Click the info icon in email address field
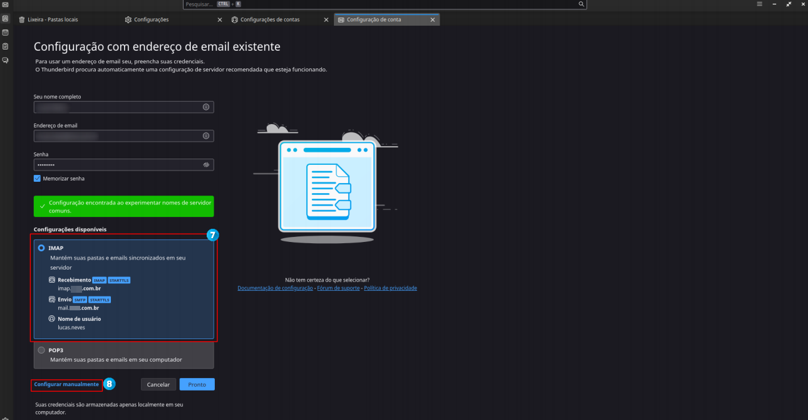This screenshot has width=808, height=420. click(205, 136)
